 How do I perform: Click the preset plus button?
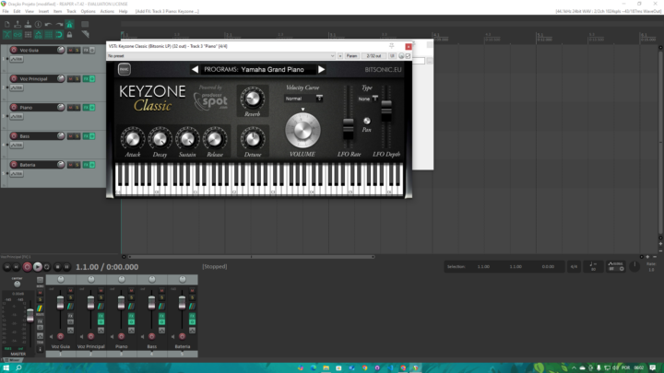click(340, 56)
